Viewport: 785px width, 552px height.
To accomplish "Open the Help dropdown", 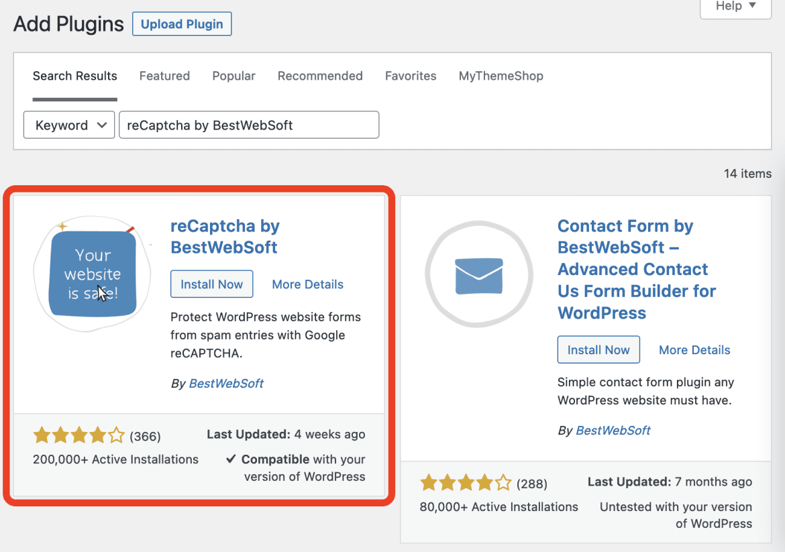I will tap(735, 6).
